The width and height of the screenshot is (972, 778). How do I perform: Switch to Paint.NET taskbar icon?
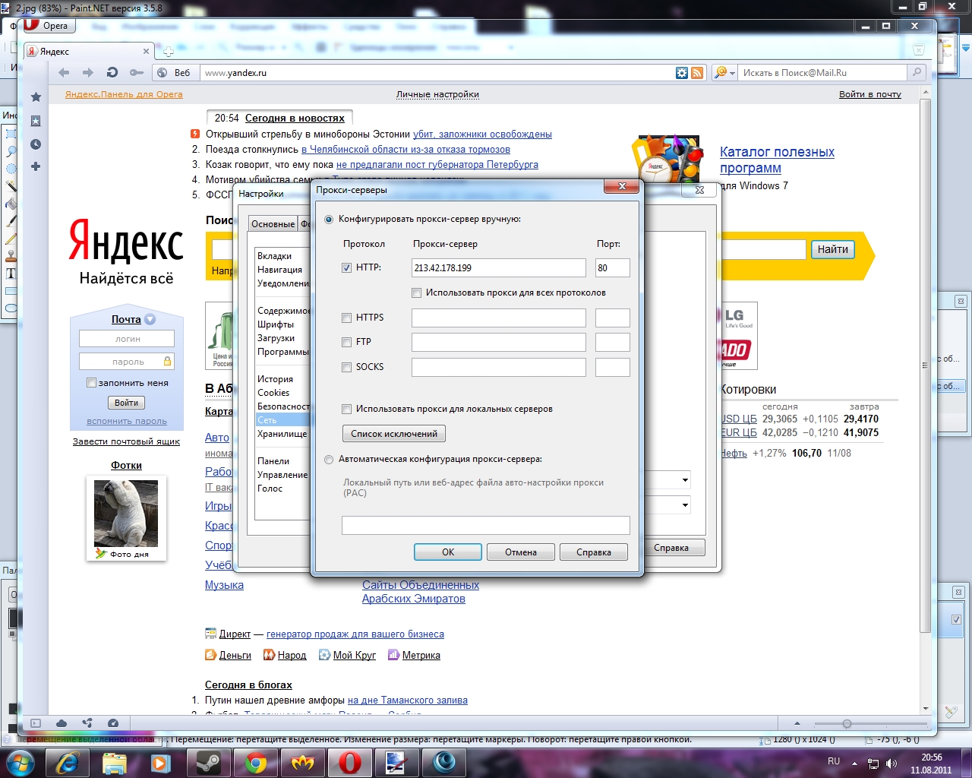point(396,762)
